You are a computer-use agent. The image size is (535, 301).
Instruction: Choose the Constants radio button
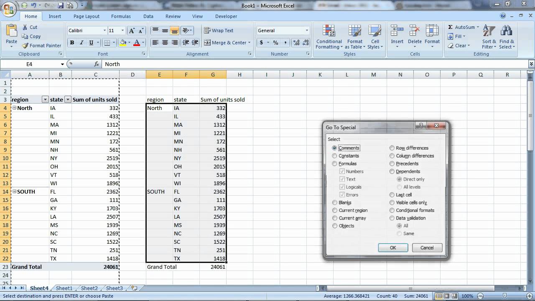(x=334, y=156)
